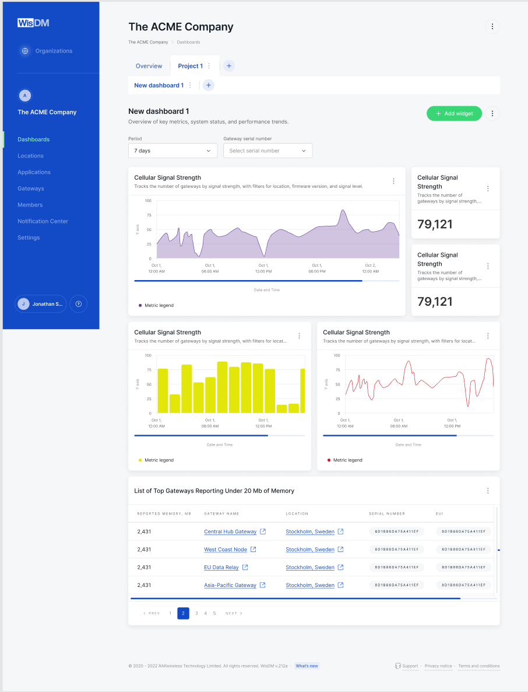Go to NEXT page in pagination
Viewport: 528px width, 692px height.
(234, 613)
